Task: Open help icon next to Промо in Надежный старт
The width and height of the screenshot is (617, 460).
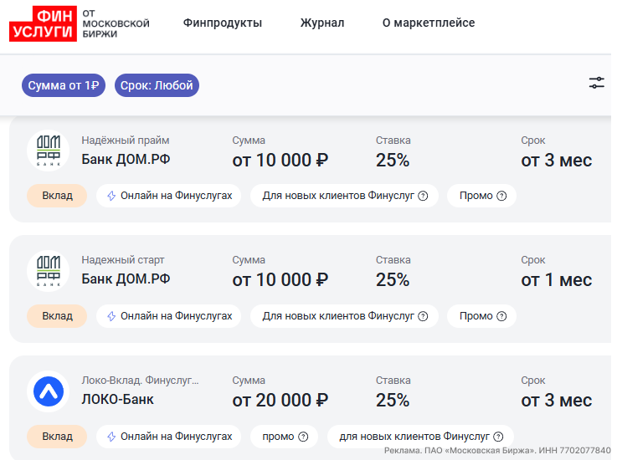Action: 501,316
